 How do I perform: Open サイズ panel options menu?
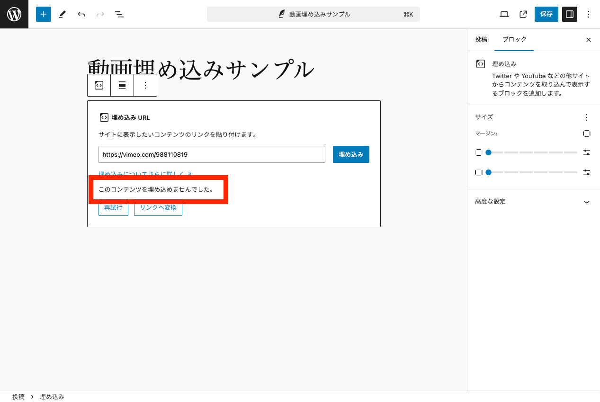587,117
